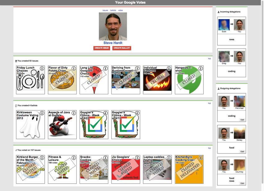Open the Long Life Googlers' Choice card

point(94,80)
